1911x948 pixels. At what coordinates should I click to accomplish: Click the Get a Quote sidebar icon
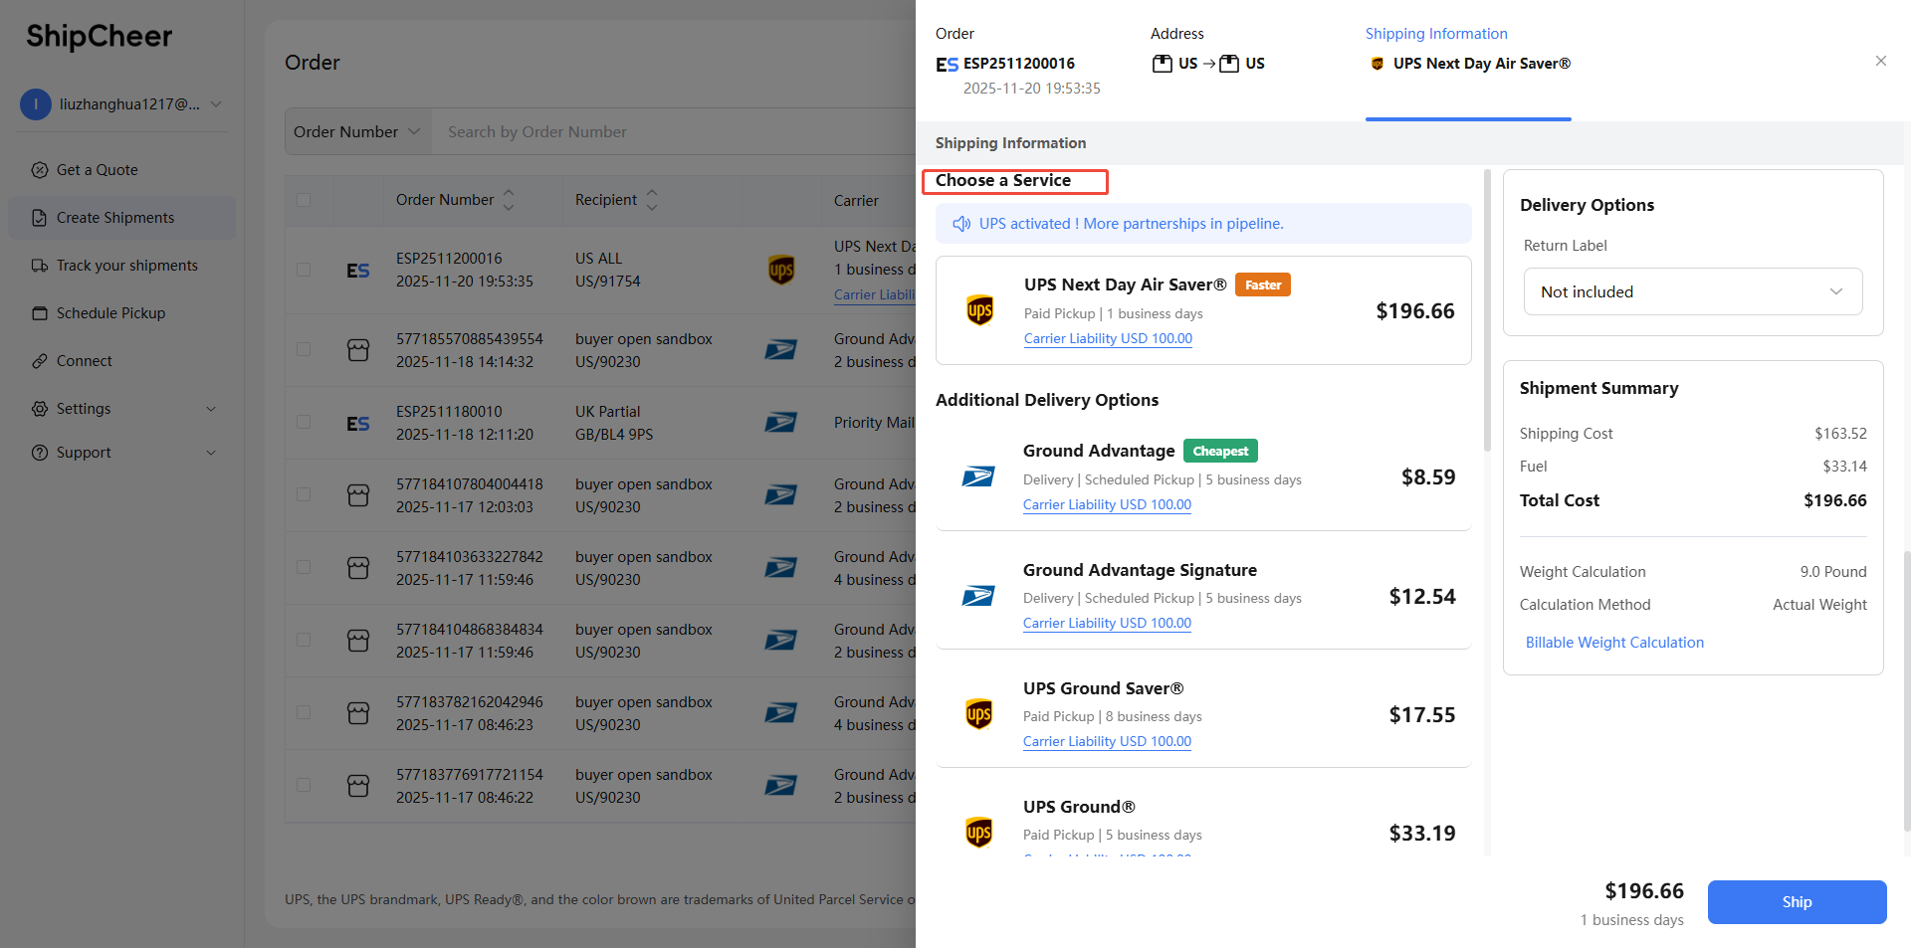click(x=40, y=170)
